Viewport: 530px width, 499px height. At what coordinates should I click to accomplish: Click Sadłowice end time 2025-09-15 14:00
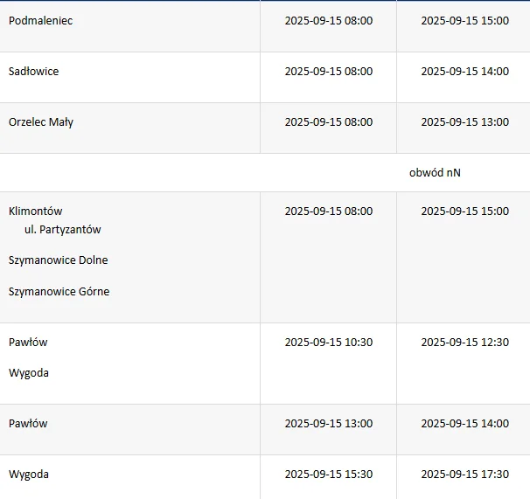tap(464, 72)
